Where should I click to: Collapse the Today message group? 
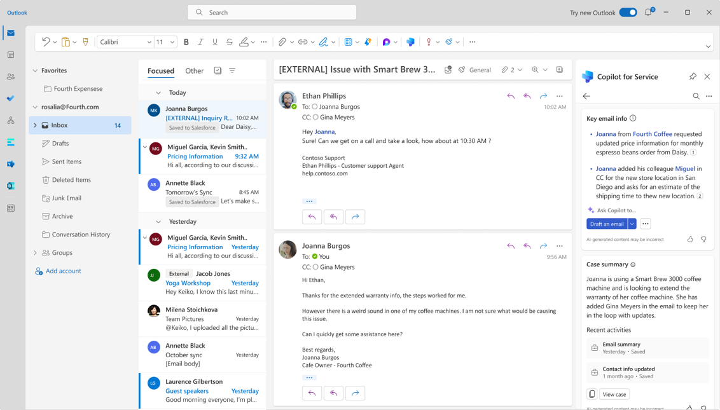point(158,93)
